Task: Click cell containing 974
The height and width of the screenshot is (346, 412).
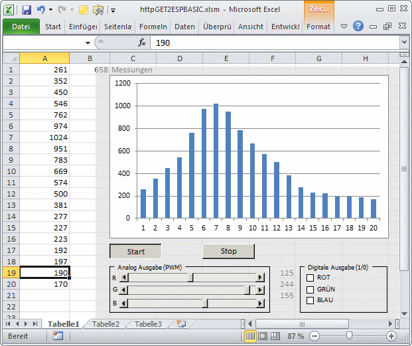Action: [x=44, y=126]
